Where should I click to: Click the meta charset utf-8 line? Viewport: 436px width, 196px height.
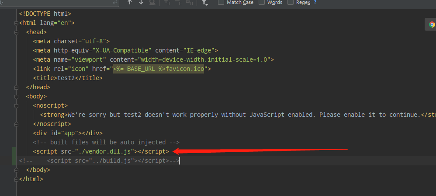point(72,41)
